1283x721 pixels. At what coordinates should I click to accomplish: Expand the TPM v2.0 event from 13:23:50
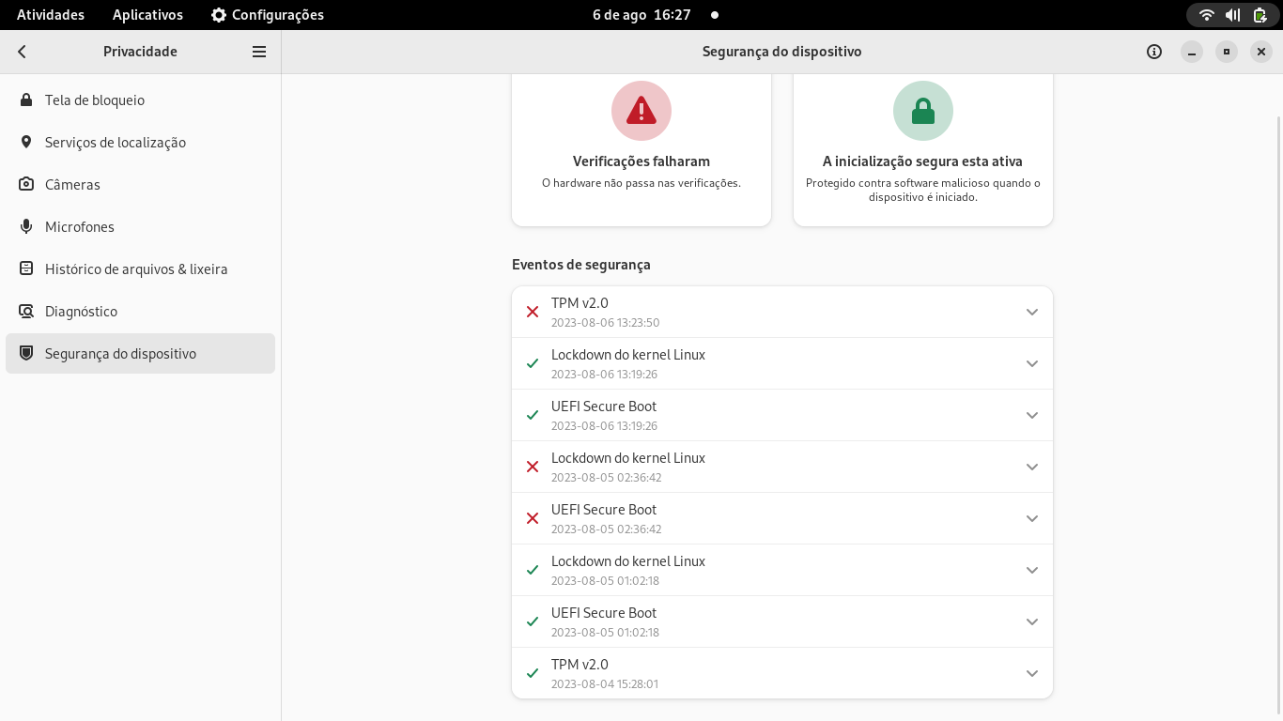tap(1032, 312)
